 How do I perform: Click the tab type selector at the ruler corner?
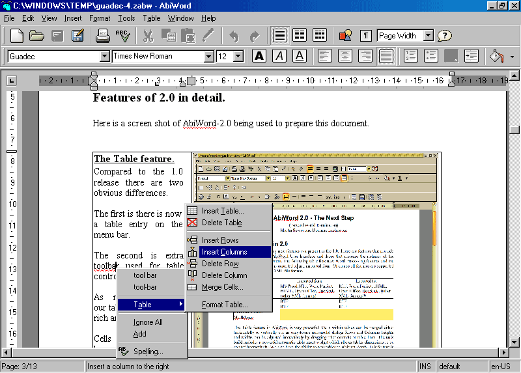pos(12,80)
